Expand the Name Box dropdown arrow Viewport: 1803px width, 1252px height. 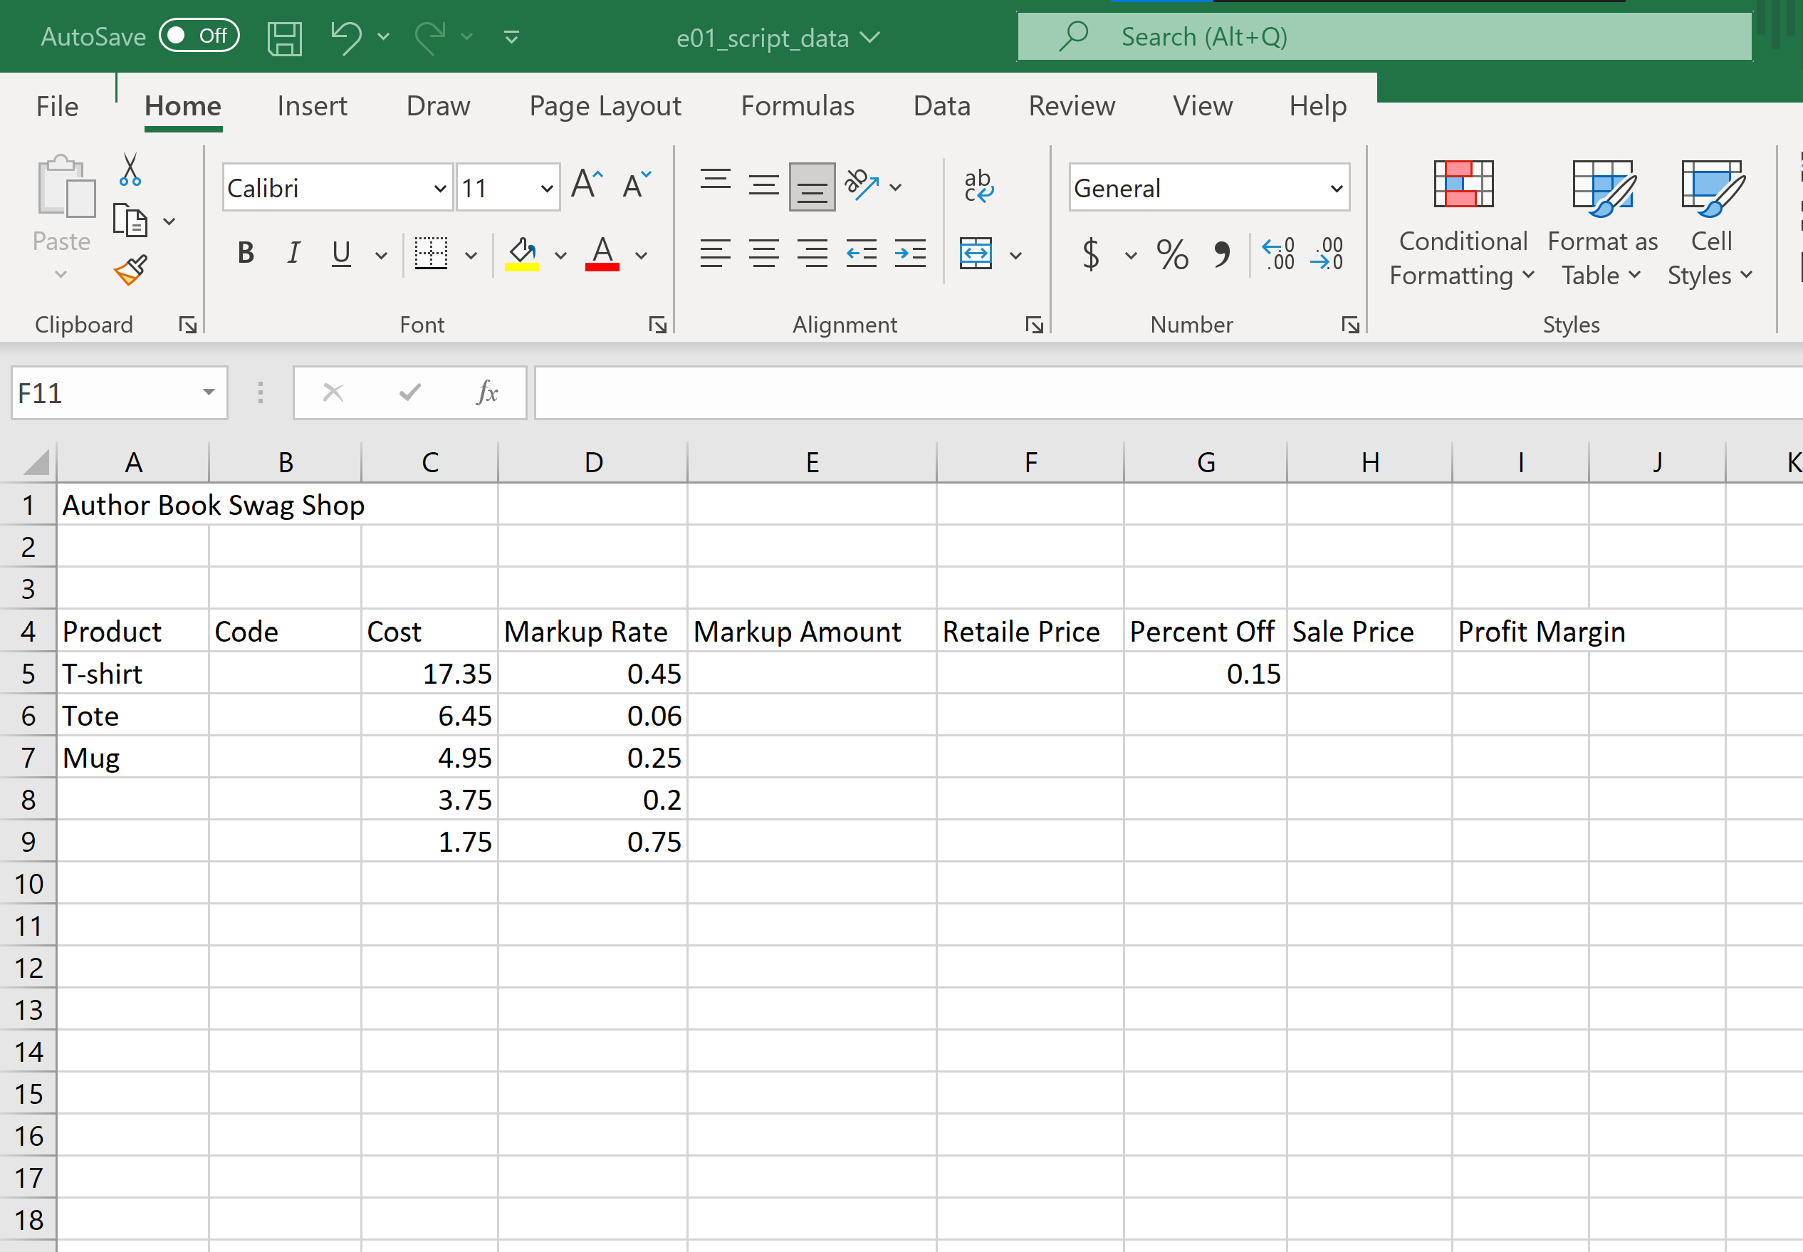(x=209, y=392)
